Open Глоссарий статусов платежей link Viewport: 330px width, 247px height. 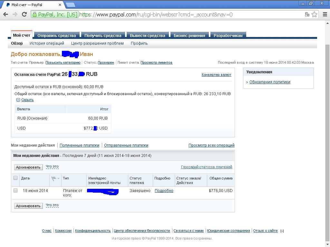[207, 167]
